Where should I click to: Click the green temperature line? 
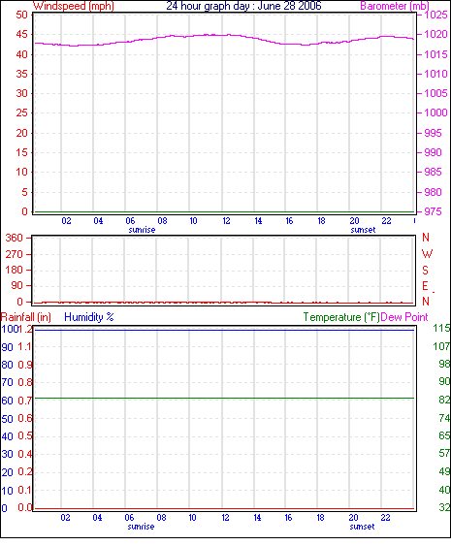225,398
